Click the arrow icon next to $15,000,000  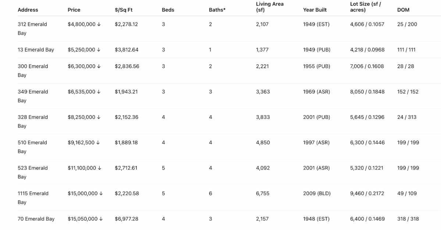click(x=101, y=194)
